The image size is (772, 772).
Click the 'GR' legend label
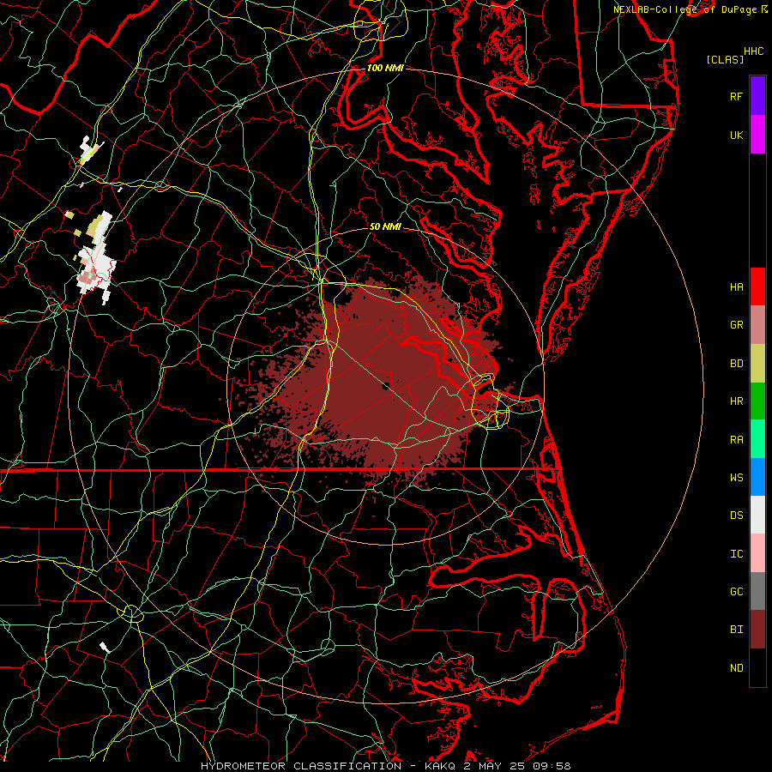coord(736,325)
